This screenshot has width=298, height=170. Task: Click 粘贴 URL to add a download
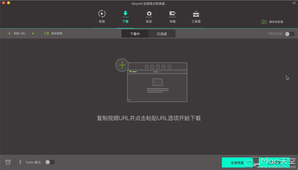[17, 33]
